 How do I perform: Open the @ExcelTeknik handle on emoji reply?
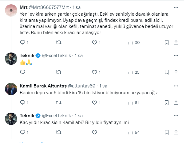pyautogui.click(x=57, y=56)
